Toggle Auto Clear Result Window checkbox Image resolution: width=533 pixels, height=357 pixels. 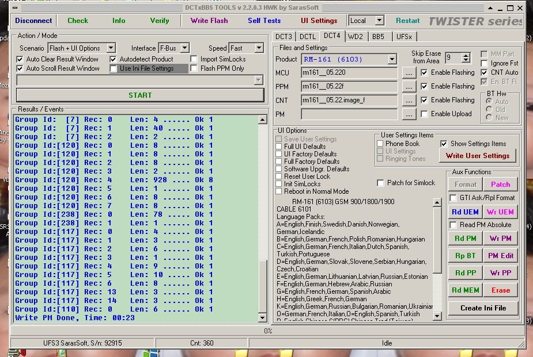(x=20, y=59)
